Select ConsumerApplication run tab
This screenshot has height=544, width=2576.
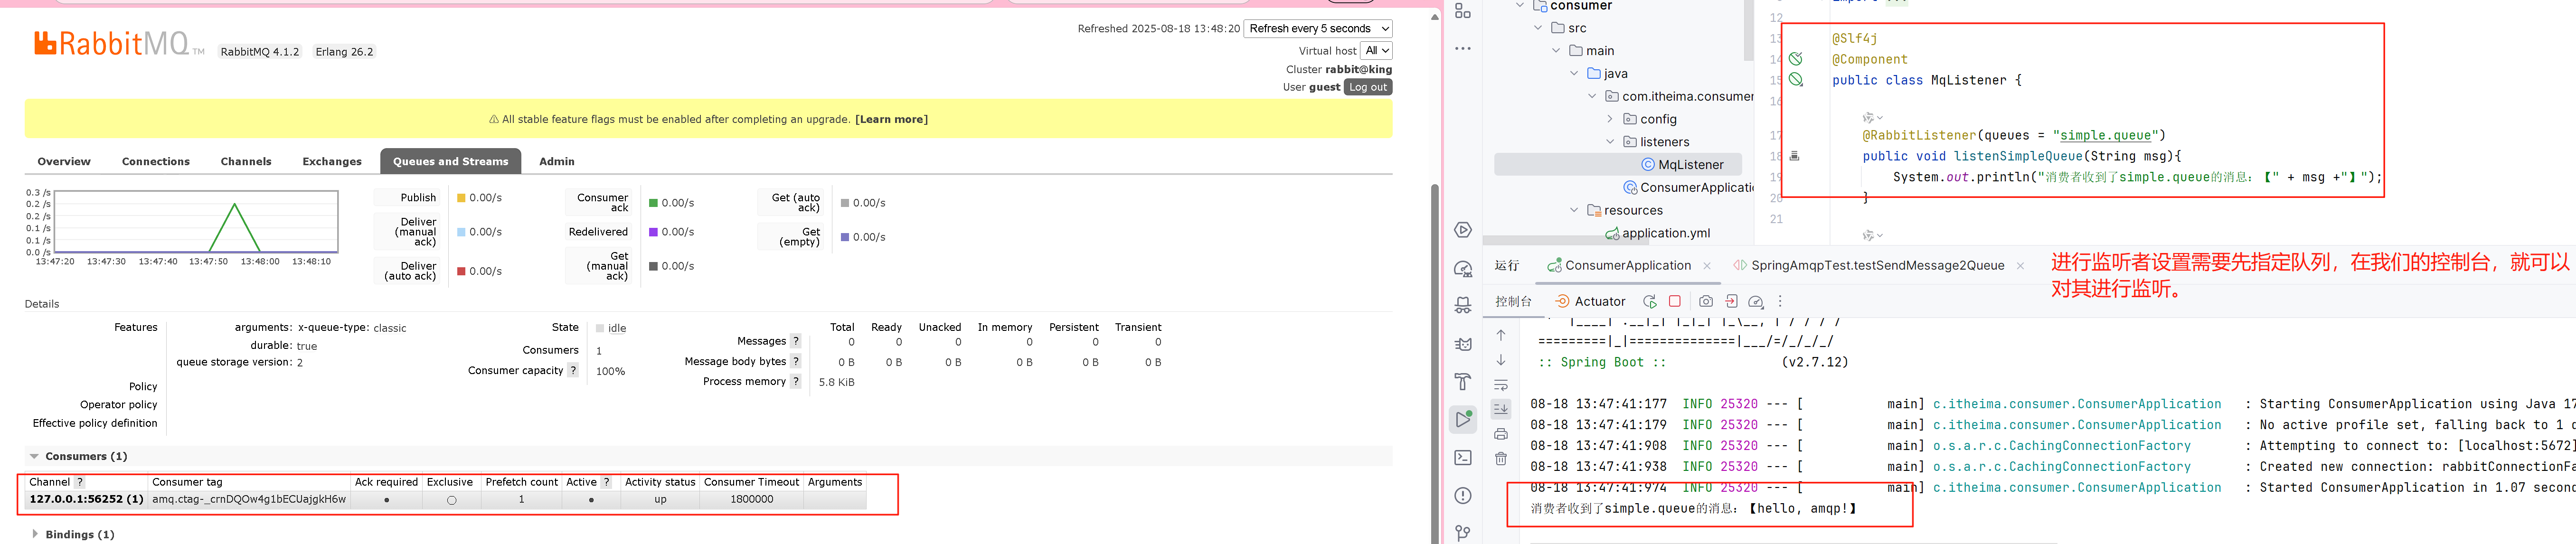click(x=1627, y=266)
